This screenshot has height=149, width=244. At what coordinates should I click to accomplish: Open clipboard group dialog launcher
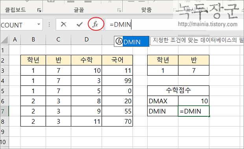(x=39, y=10)
